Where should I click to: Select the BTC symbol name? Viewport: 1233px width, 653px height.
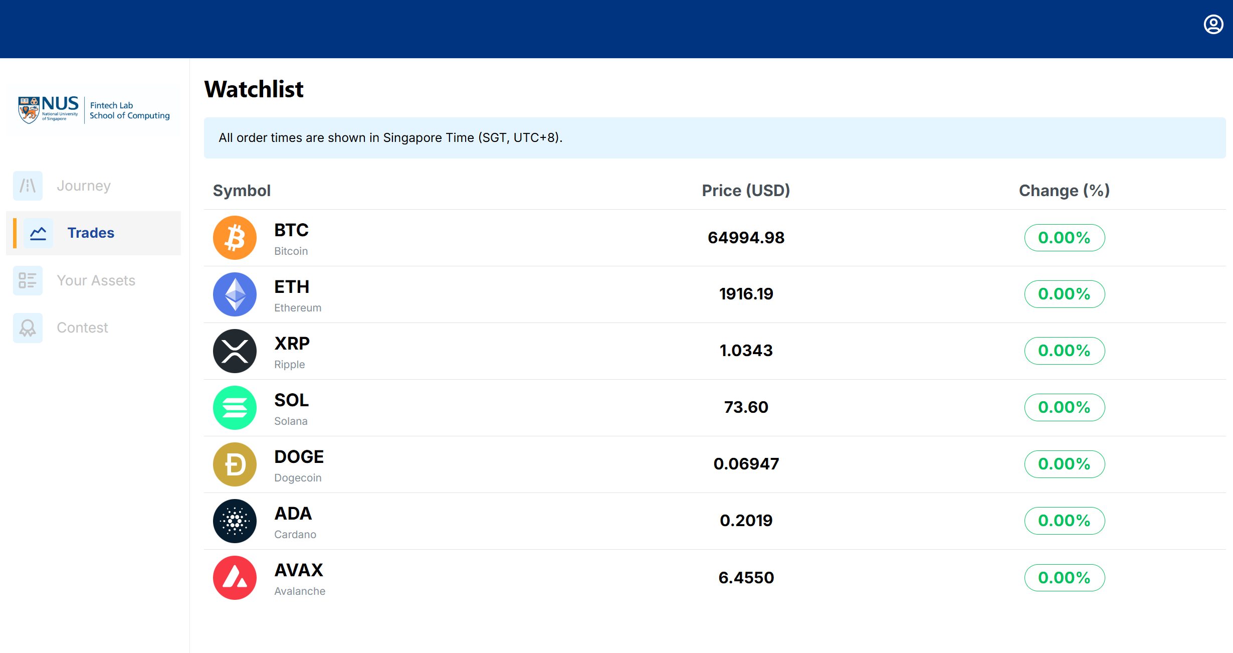click(291, 230)
